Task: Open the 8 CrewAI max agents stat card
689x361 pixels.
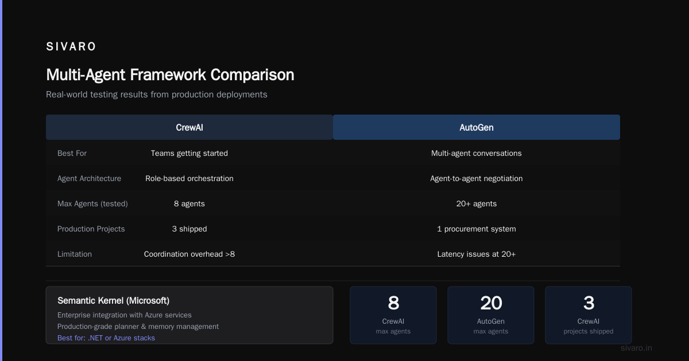Action: tap(393, 315)
